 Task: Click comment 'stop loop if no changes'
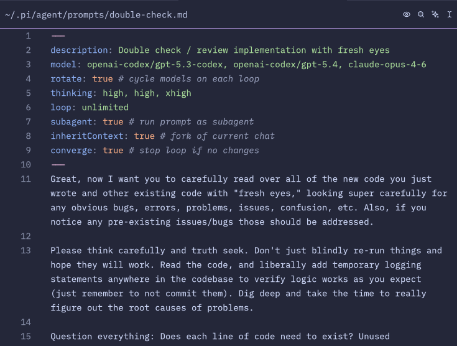(200, 150)
